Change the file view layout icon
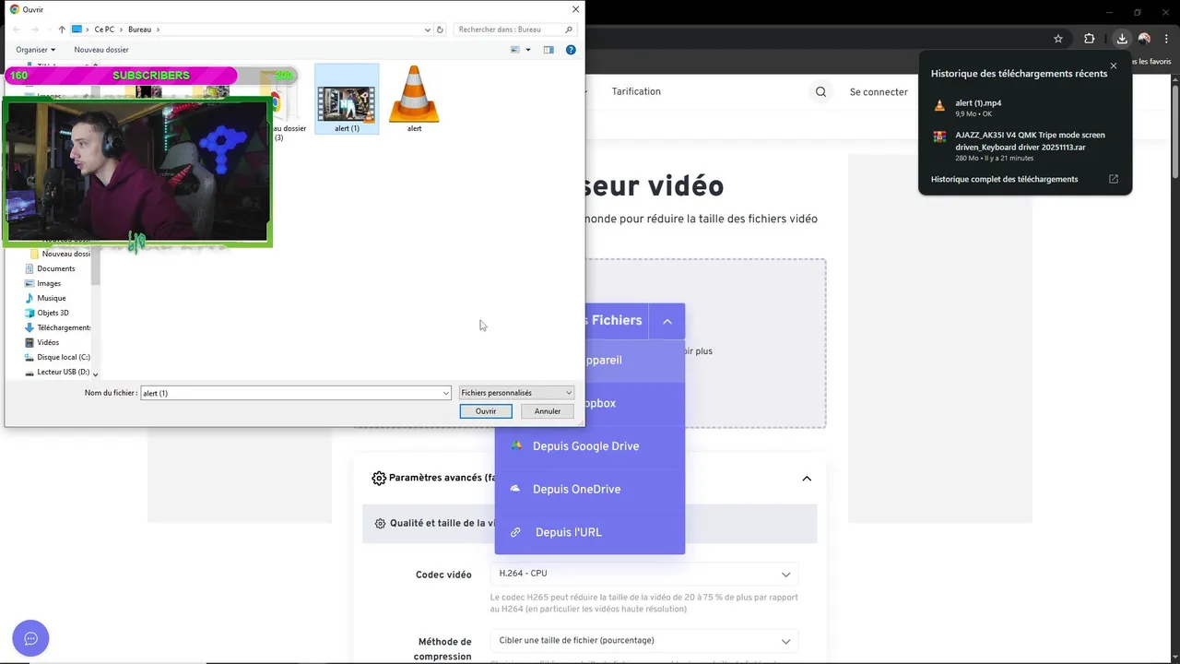The image size is (1180, 664). [x=515, y=50]
